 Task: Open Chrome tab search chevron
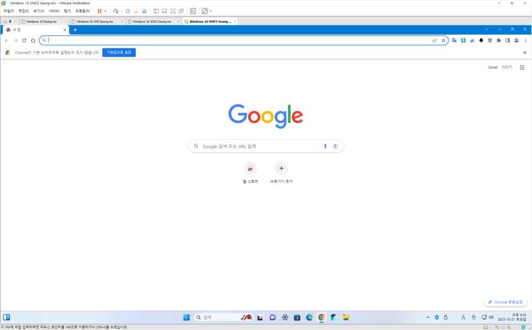pos(487,29)
